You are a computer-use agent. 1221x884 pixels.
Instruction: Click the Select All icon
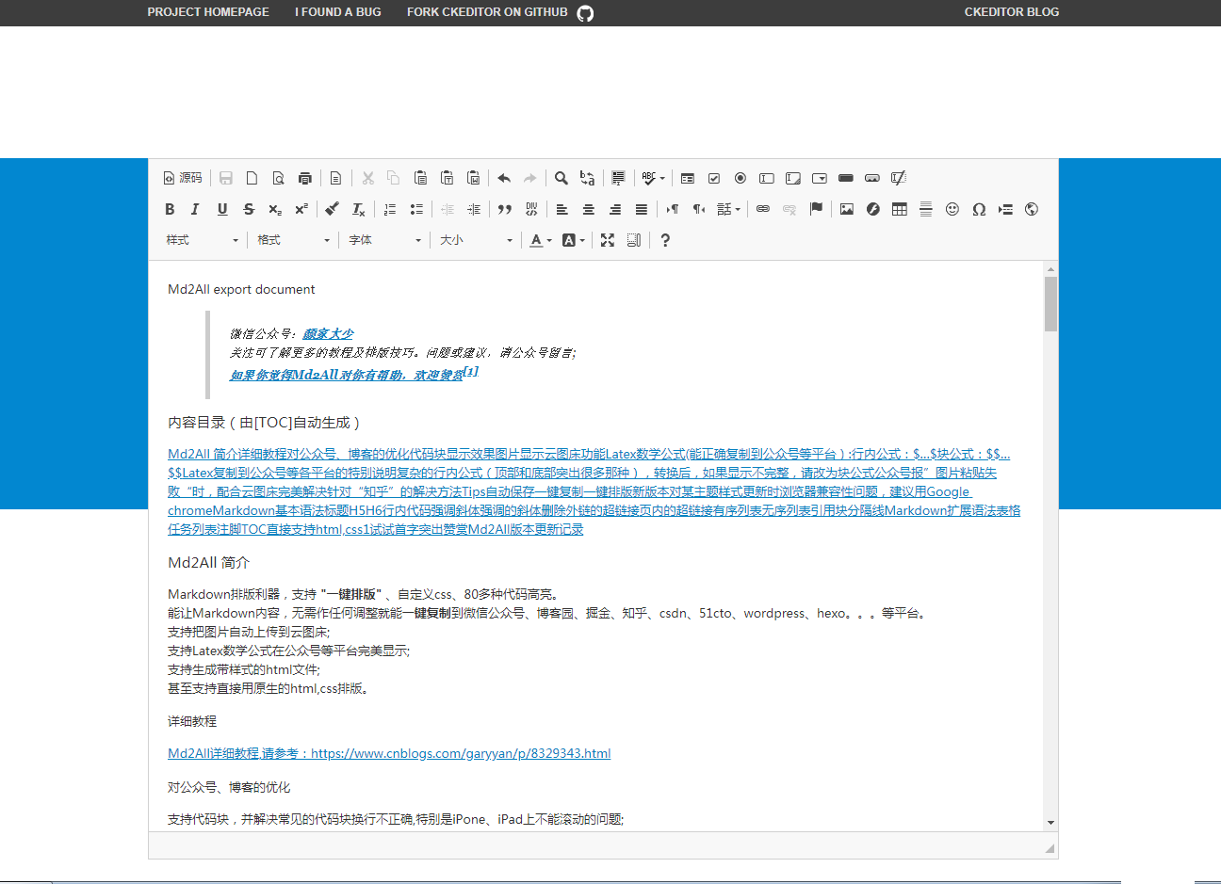pos(618,178)
